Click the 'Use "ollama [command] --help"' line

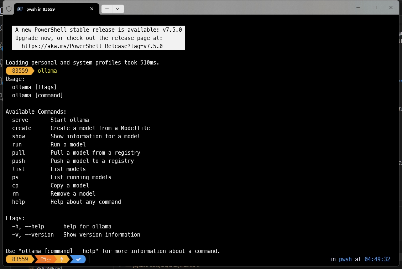tap(113, 251)
